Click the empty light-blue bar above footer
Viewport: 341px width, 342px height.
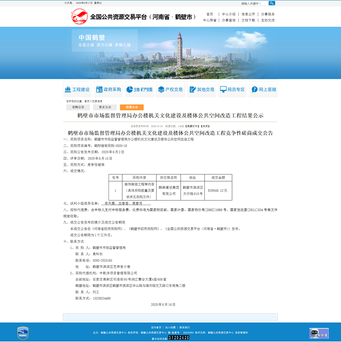170,317
